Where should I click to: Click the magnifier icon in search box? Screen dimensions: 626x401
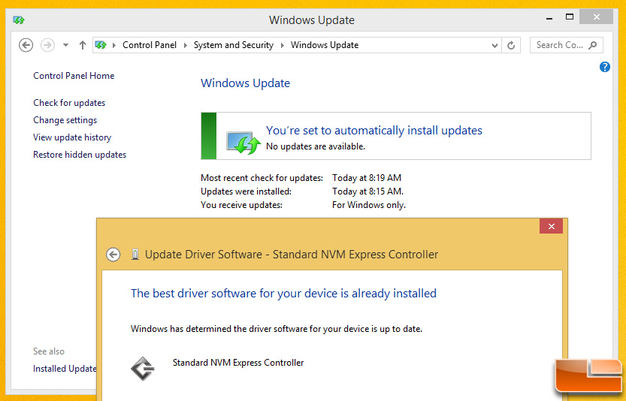click(593, 45)
